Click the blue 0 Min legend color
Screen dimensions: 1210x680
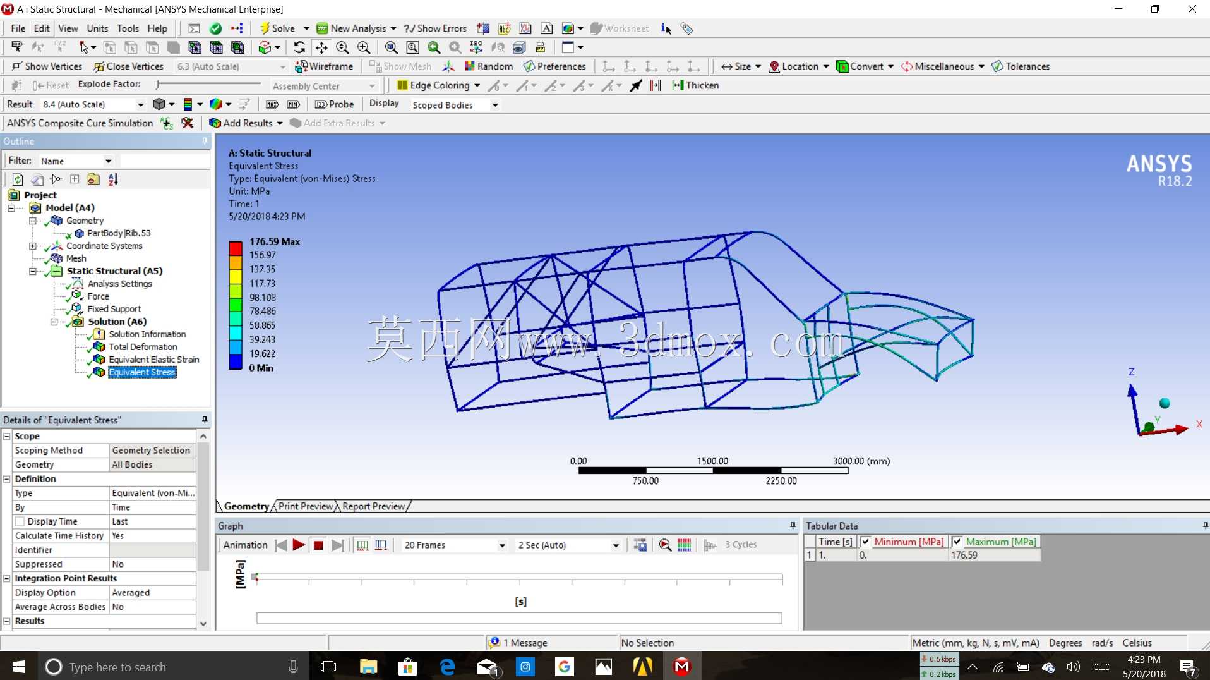coord(236,361)
